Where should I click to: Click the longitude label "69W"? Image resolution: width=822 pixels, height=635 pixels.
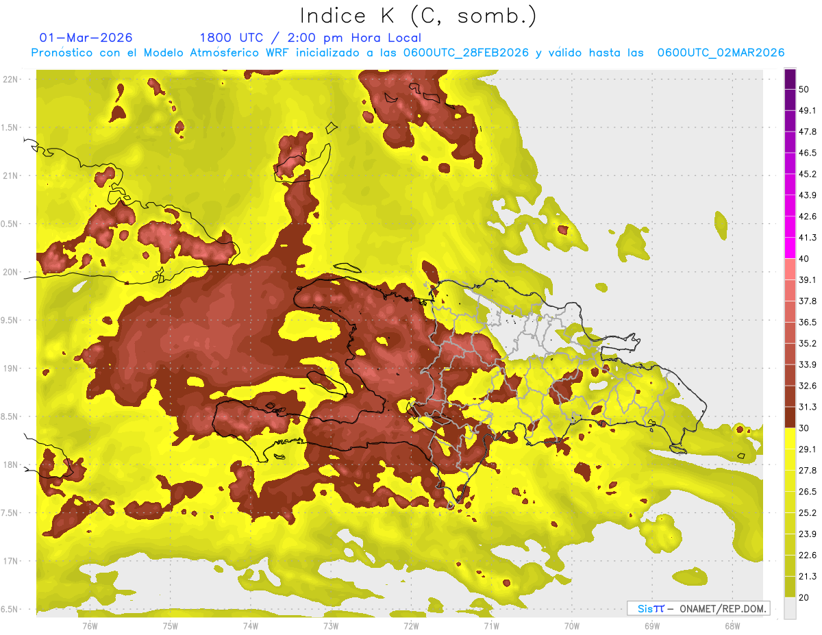[651, 625]
